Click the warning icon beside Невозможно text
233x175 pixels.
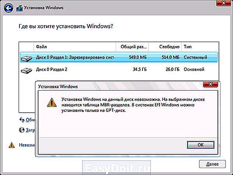click(x=12, y=145)
